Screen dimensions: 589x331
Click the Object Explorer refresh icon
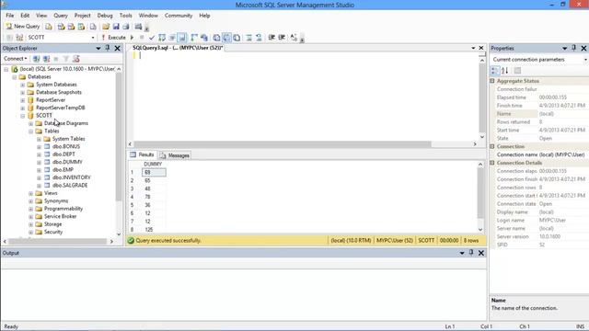pos(76,59)
